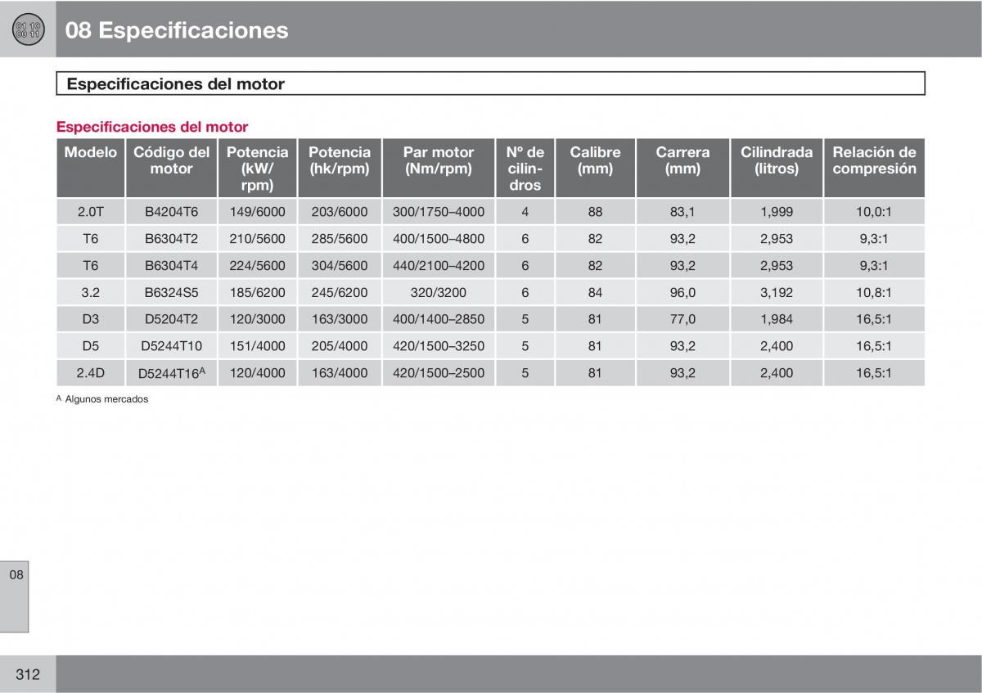Click the power value '120/4000'
Image resolution: width=982 pixels, height=693 pixels.
pos(257,373)
